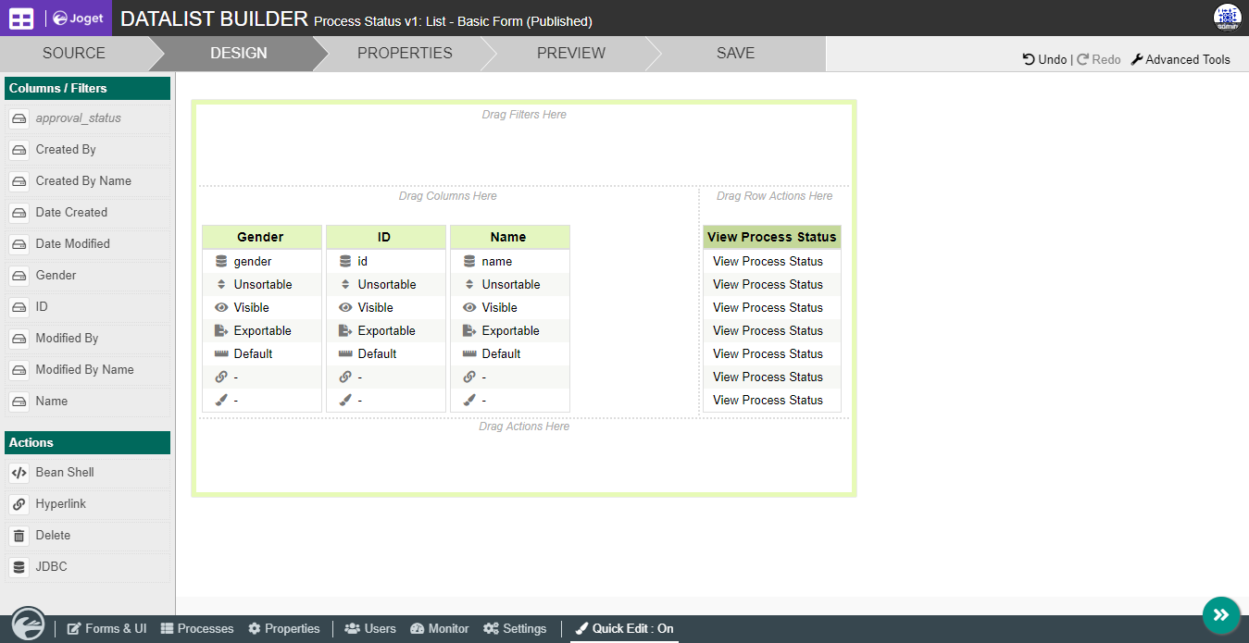This screenshot has width=1249, height=643.
Task: Click the approval_status column icon
Action: pyautogui.click(x=19, y=118)
